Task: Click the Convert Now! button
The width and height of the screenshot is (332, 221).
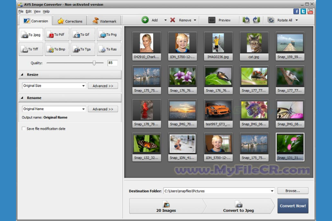Action: (293, 206)
